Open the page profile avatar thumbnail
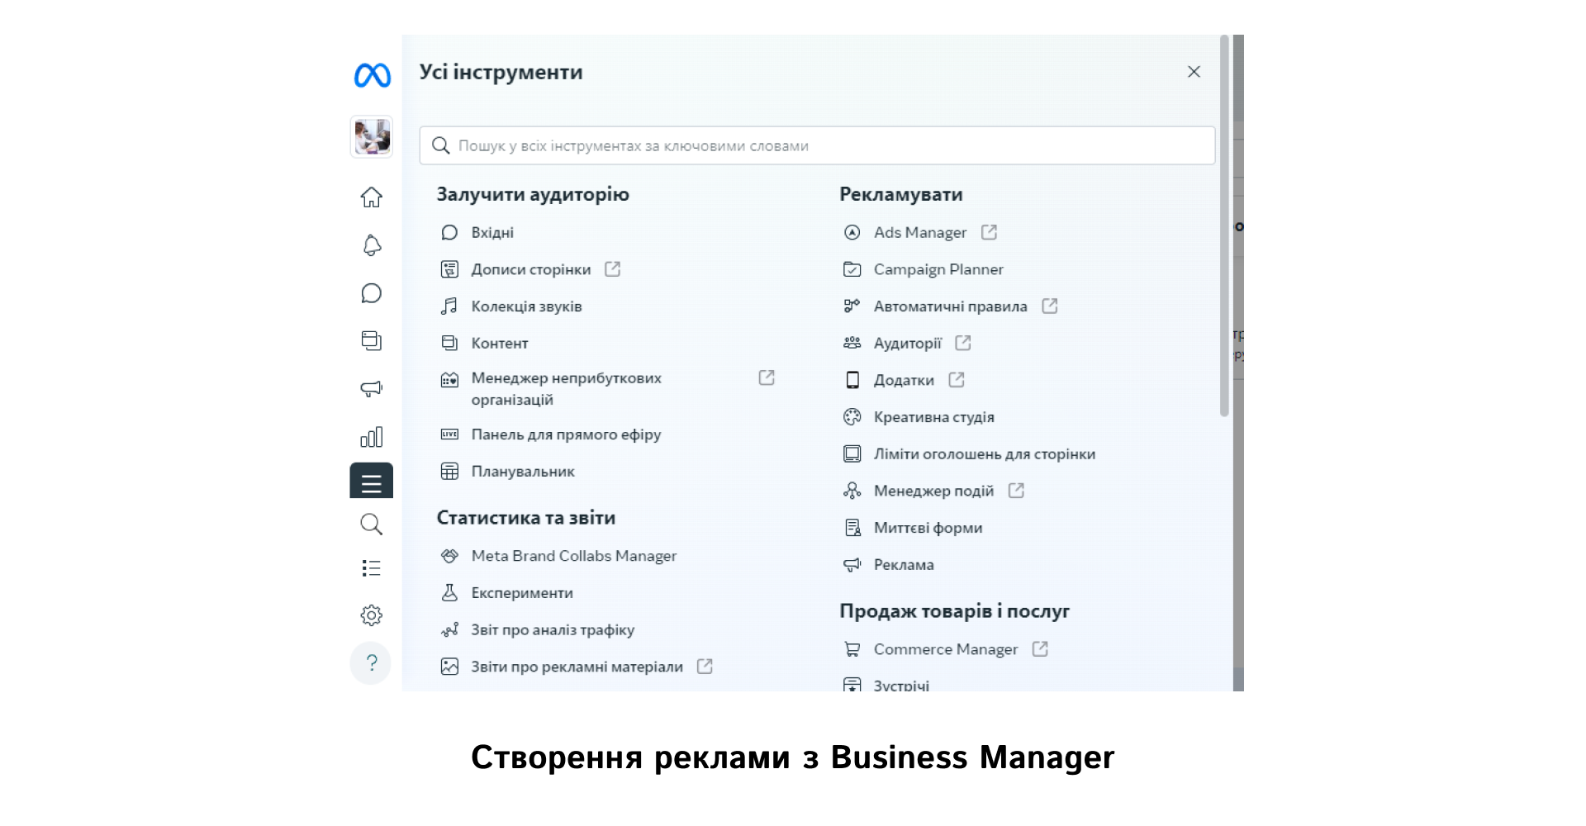This screenshot has width=1586, height=826. coord(372,136)
